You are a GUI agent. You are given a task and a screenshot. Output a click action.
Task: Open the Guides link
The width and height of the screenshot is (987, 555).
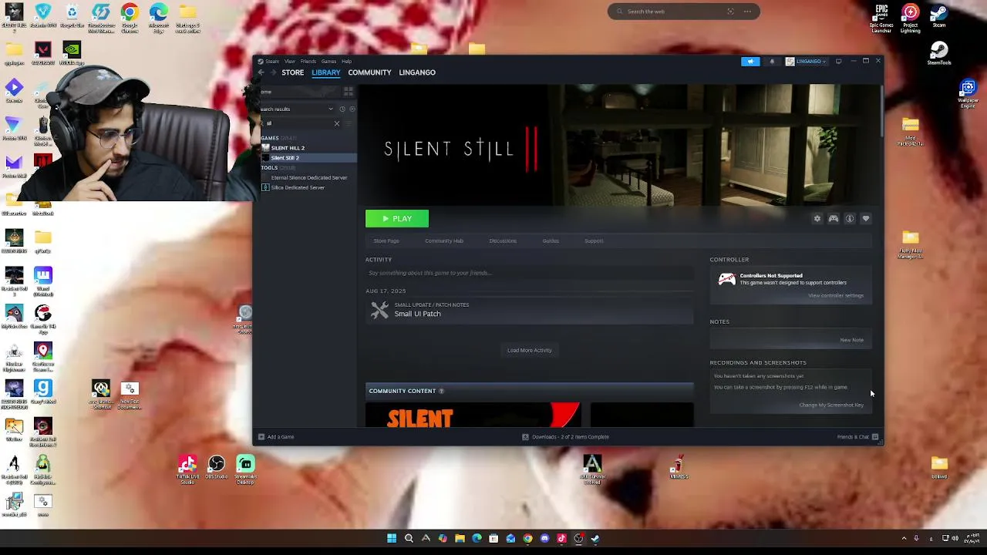551,240
